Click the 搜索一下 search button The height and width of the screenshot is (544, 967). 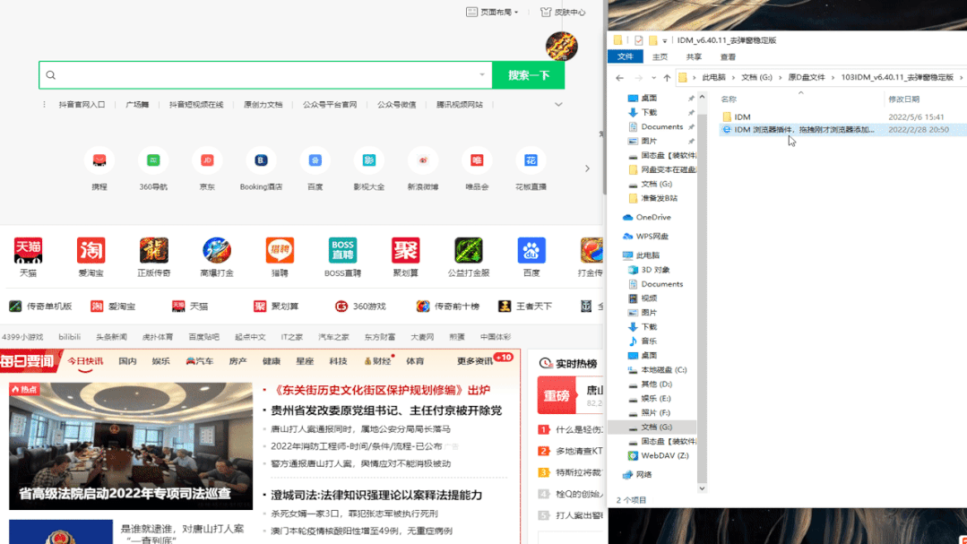(x=529, y=75)
